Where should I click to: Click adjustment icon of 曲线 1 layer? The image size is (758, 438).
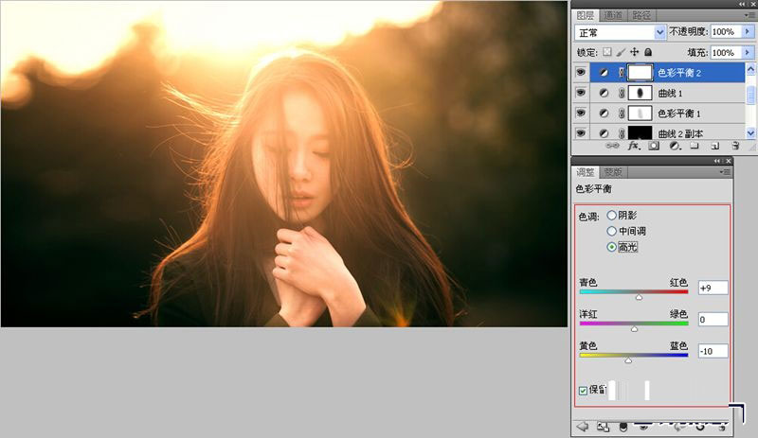pos(604,93)
